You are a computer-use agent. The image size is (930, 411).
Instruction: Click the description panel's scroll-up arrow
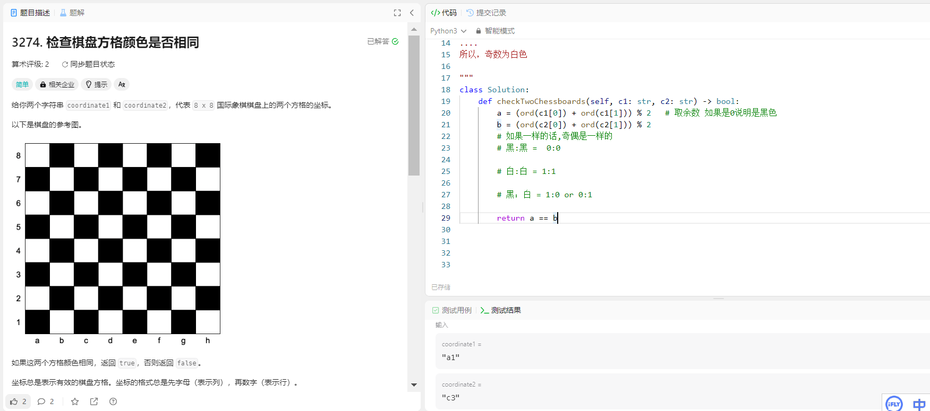(414, 29)
